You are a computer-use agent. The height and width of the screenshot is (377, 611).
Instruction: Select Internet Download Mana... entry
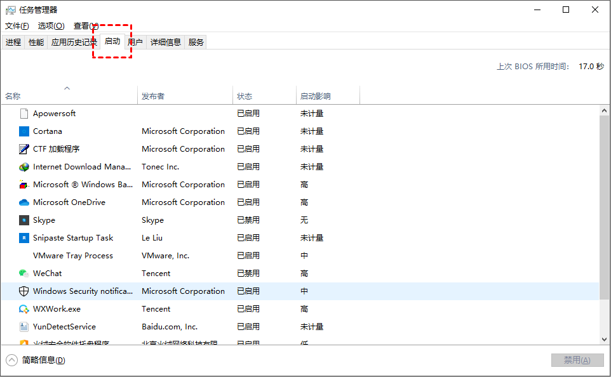tap(82, 167)
